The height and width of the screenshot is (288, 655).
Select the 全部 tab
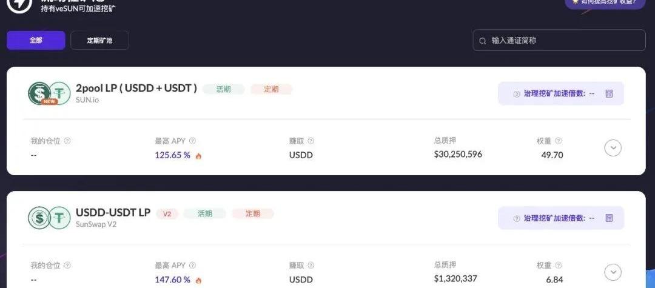coord(36,41)
